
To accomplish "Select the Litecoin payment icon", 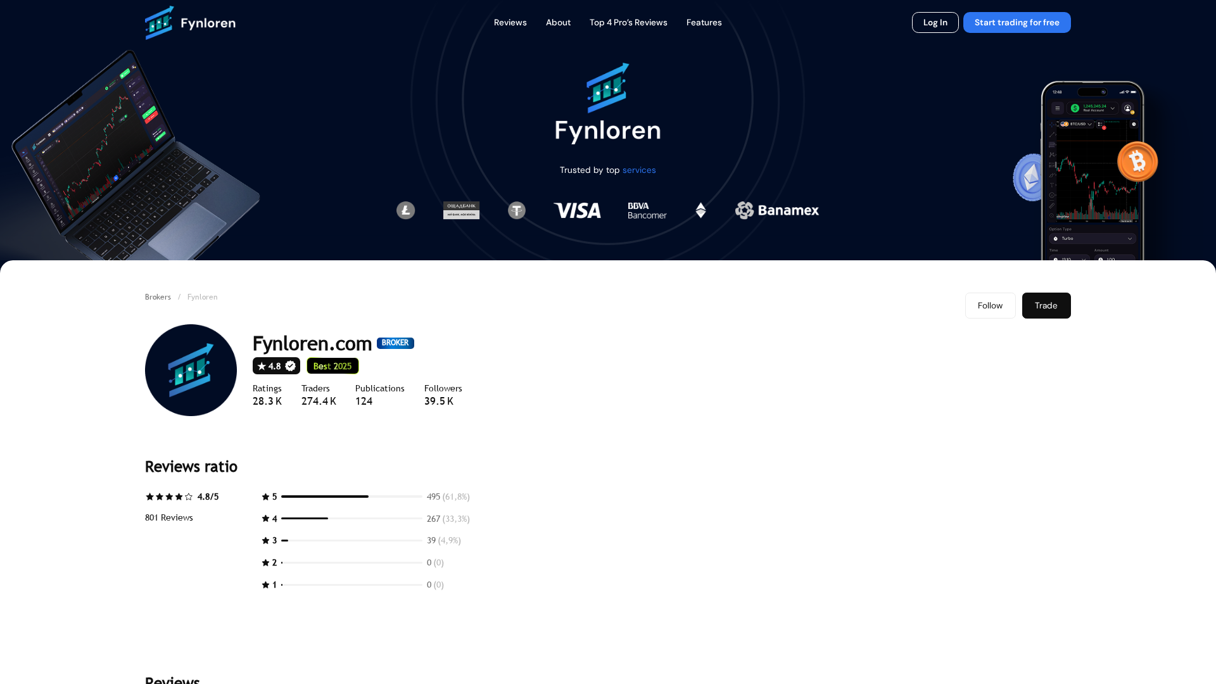I will (x=405, y=210).
